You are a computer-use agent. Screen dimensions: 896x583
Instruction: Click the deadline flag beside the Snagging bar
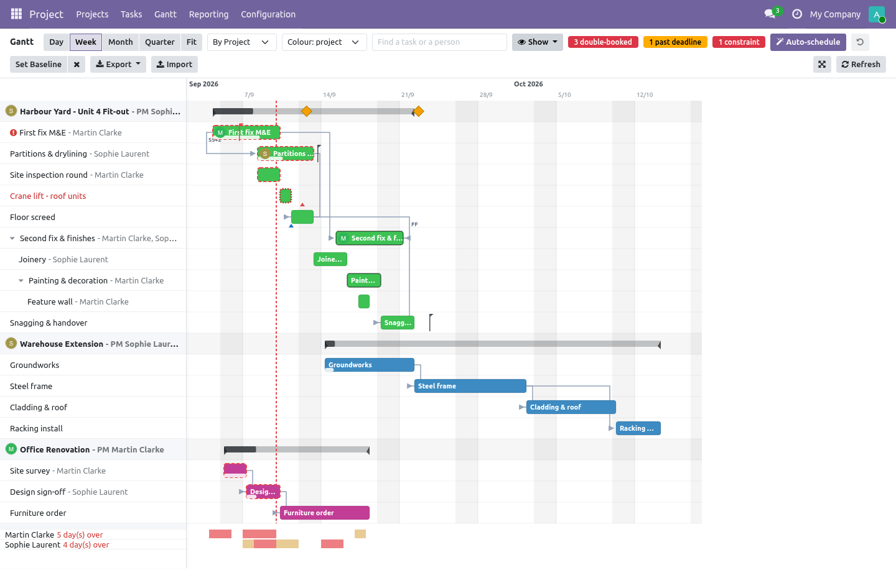431,322
